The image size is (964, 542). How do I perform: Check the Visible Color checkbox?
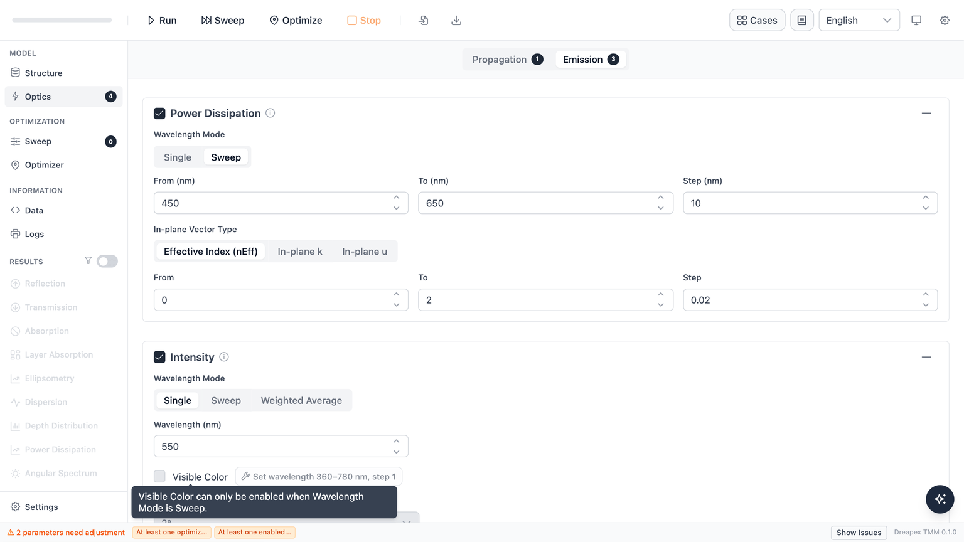coord(159,477)
